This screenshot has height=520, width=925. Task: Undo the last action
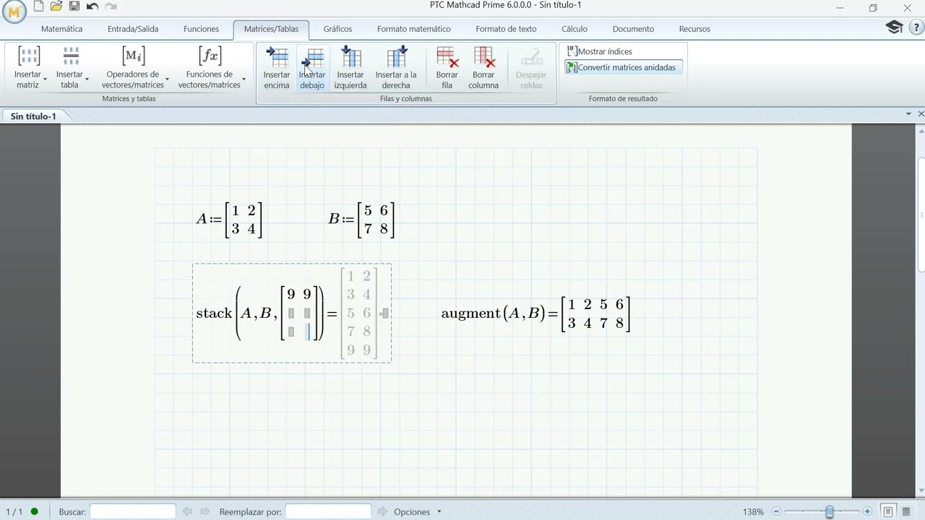92,6
